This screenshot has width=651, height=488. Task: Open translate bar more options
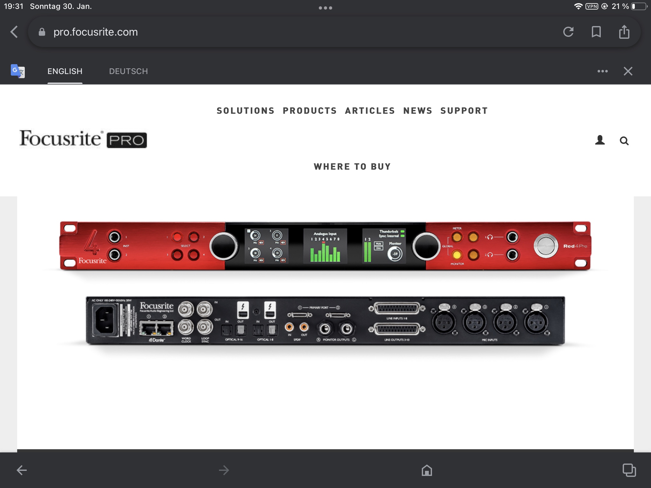pos(603,71)
